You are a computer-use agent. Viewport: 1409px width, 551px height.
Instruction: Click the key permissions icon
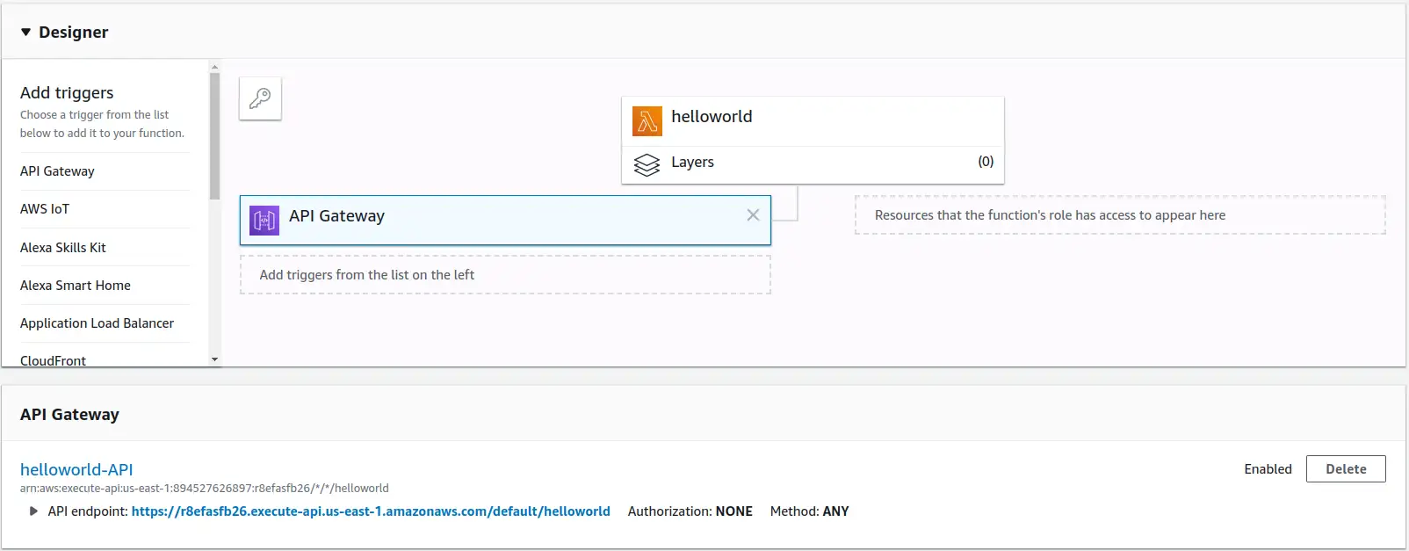coord(260,98)
